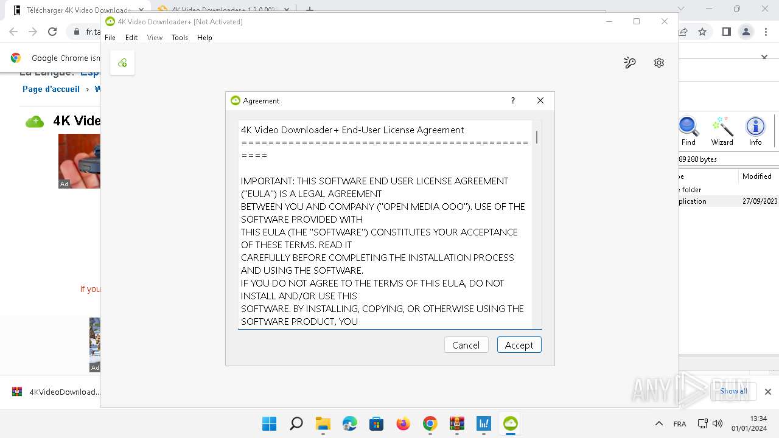Switch to WinRAR in taskbar
Image resolution: width=779 pixels, height=438 pixels.
(x=457, y=423)
